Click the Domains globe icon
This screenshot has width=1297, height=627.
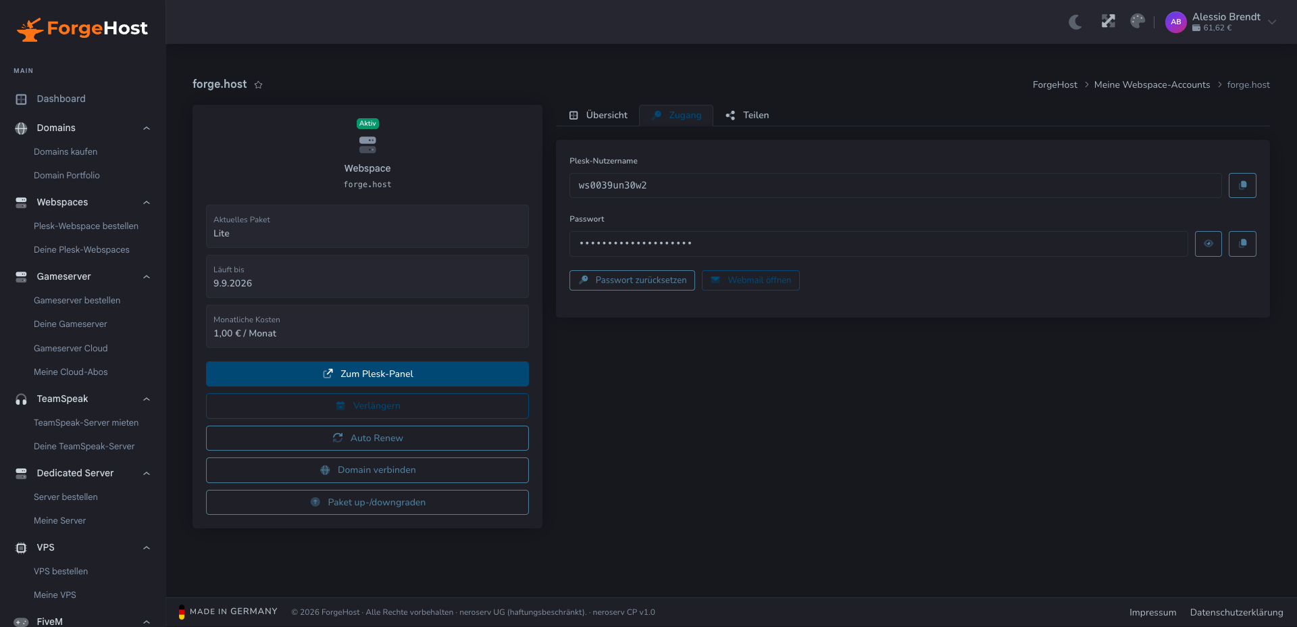(x=21, y=128)
